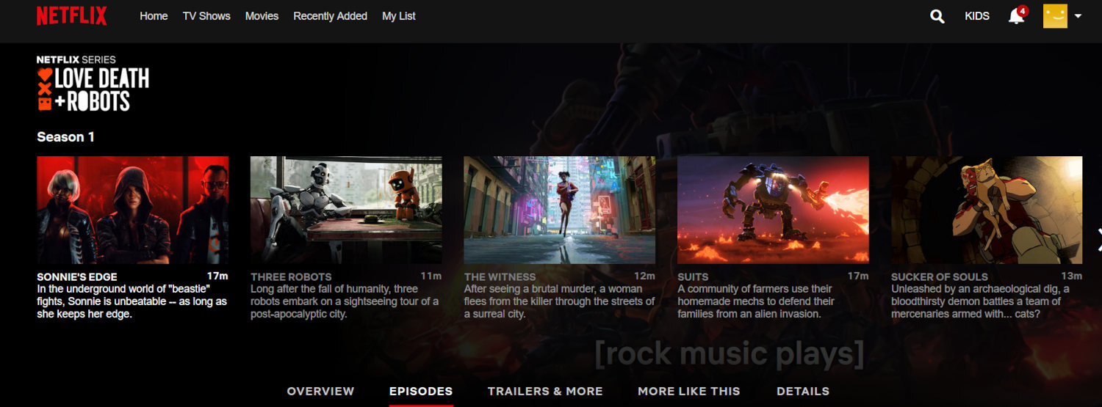Open Movies in navigation
Viewport: 1102px width, 407px height.
click(x=262, y=16)
